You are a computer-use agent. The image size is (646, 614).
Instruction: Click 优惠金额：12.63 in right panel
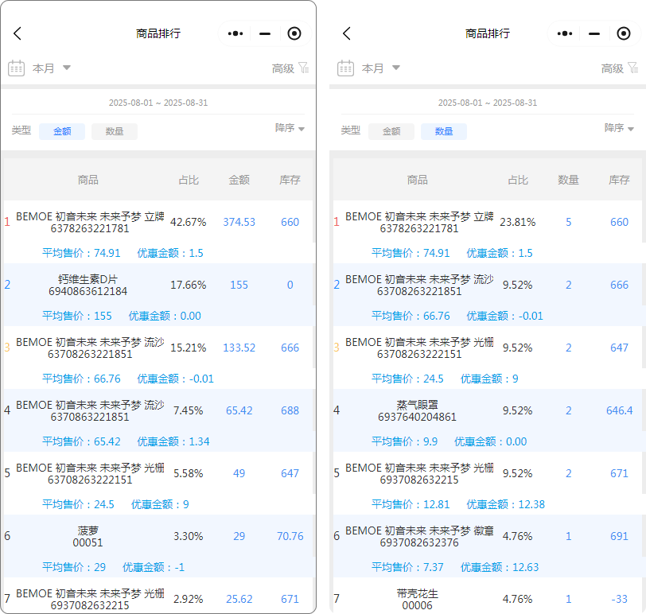500,567
